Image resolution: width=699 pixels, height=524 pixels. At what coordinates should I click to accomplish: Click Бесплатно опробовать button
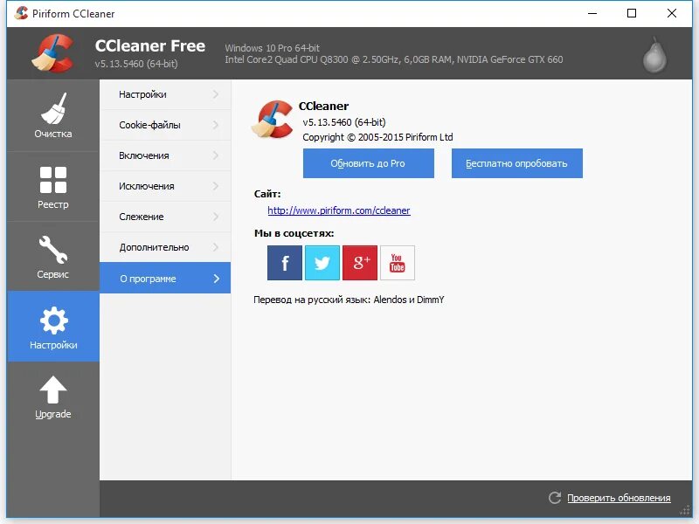[516, 163]
